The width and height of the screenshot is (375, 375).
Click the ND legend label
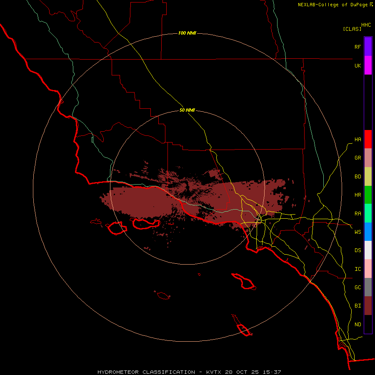[357, 325]
